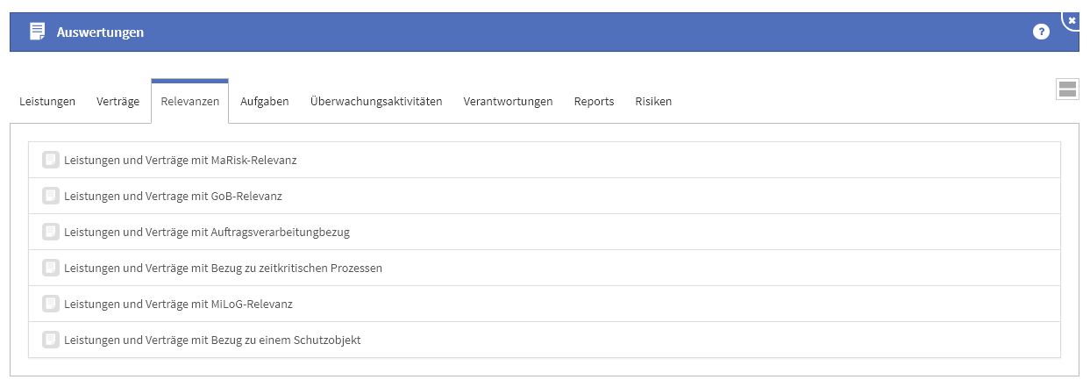1090x387 pixels.
Task: Click the Auswertungen document icon in header
Action: [37, 32]
